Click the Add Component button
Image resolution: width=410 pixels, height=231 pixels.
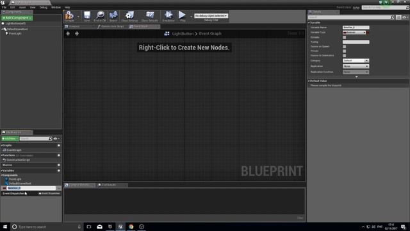point(17,18)
